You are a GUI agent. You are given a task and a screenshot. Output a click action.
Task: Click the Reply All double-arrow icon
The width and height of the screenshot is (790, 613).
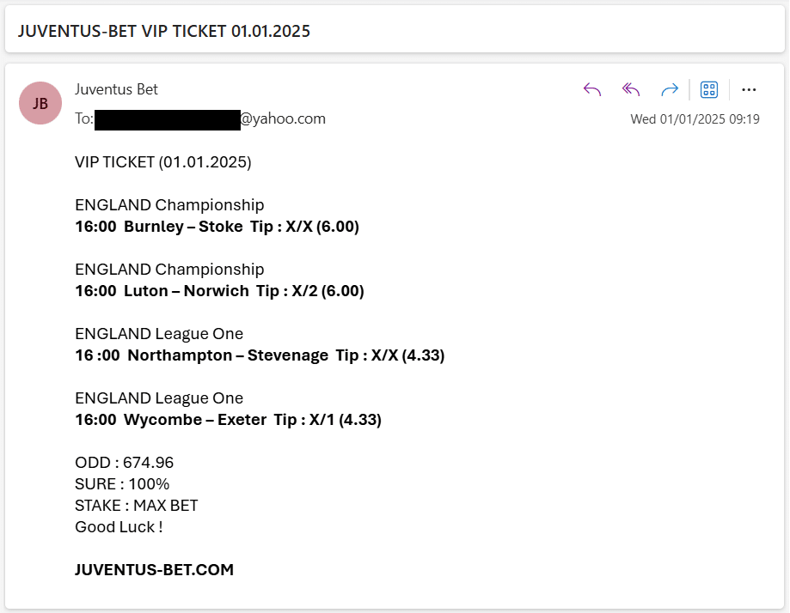pyautogui.click(x=631, y=89)
